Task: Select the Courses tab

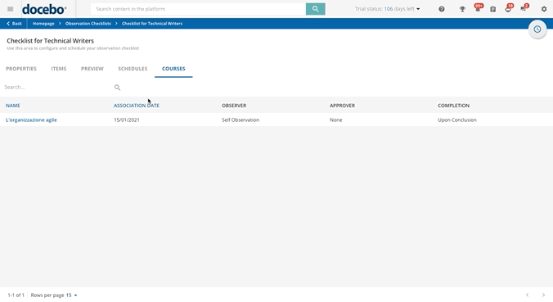Action: (173, 69)
